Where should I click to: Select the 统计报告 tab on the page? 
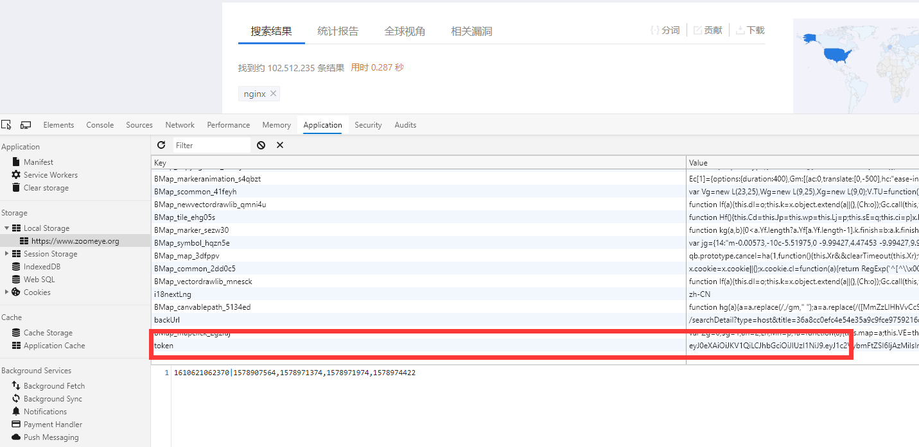click(x=338, y=31)
